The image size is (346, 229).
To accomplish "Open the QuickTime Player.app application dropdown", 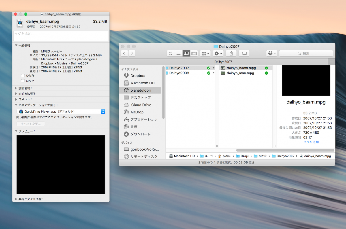I will pyautogui.click(x=61, y=111).
